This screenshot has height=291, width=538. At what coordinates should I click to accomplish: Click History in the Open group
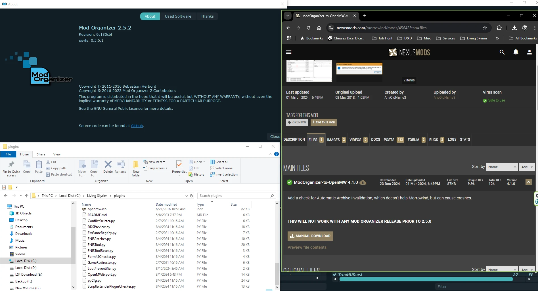click(x=196, y=174)
